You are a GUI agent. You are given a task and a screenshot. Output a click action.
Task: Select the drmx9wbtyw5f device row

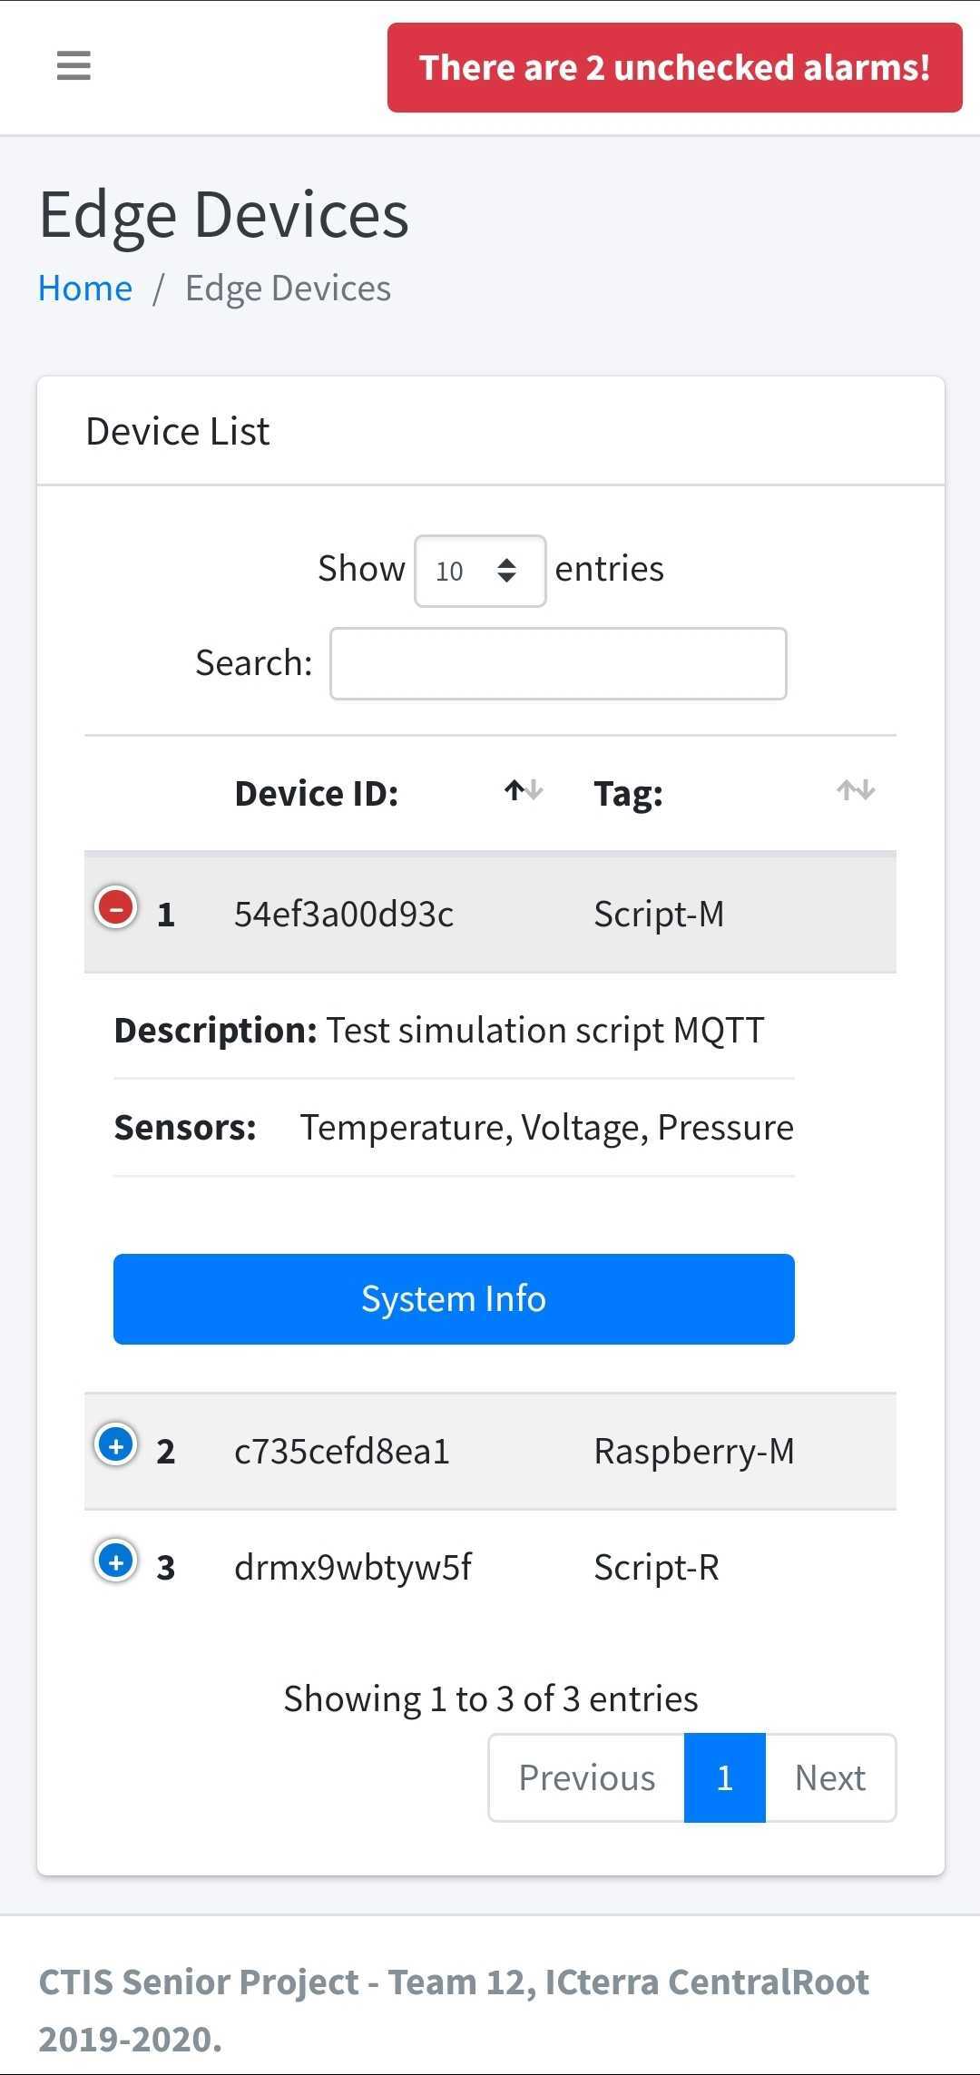click(x=490, y=1568)
